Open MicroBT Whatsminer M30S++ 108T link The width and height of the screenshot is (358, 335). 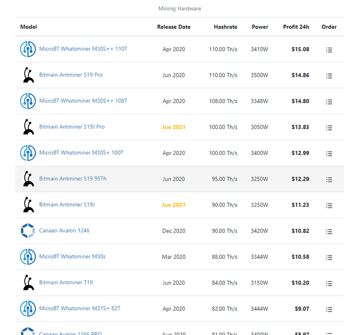tap(83, 101)
